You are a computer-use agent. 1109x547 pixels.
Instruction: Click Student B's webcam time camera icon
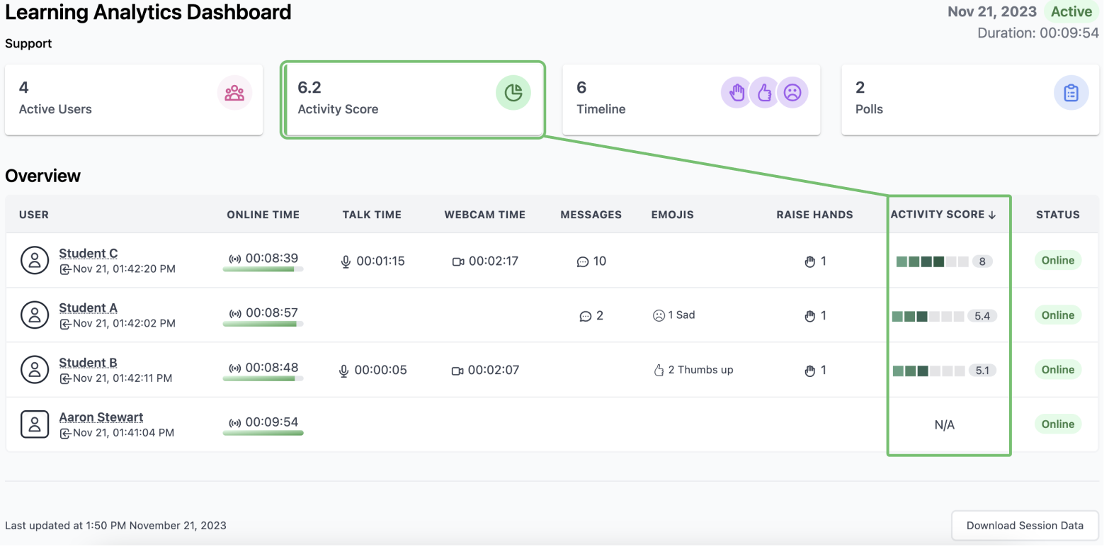pos(457,371)
